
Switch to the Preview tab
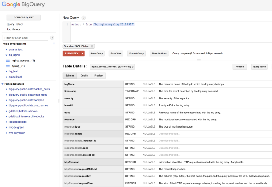pos(98,75)
